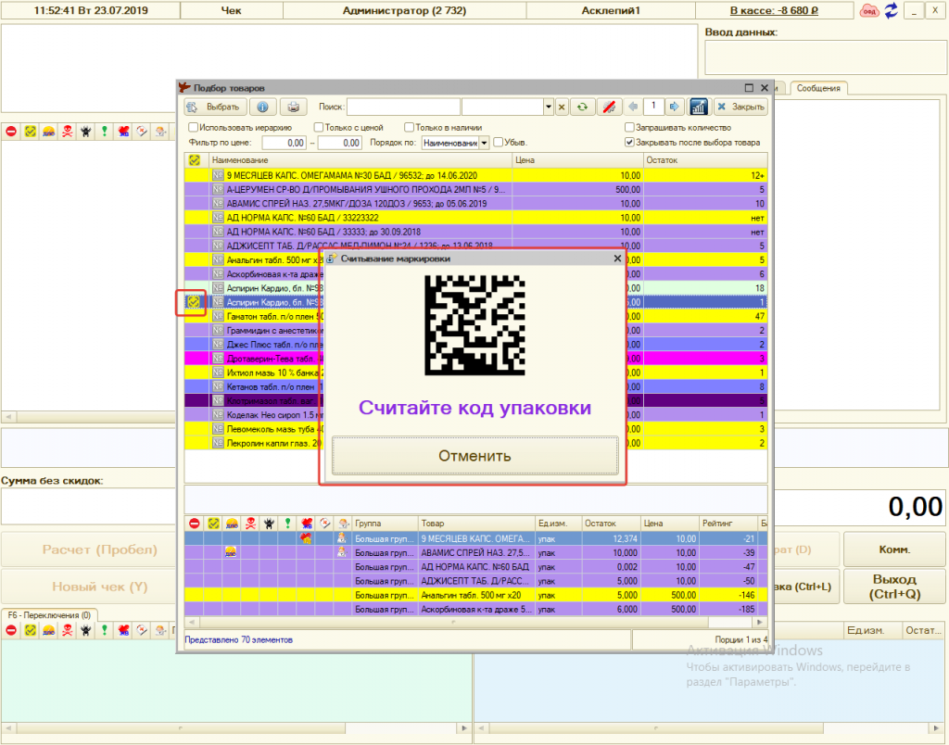Enable Только в наличии checkbox
The image size is (949, 745).
[x=409, y=128]
